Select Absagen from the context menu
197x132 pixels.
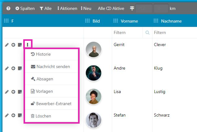(x=42, y=79)
